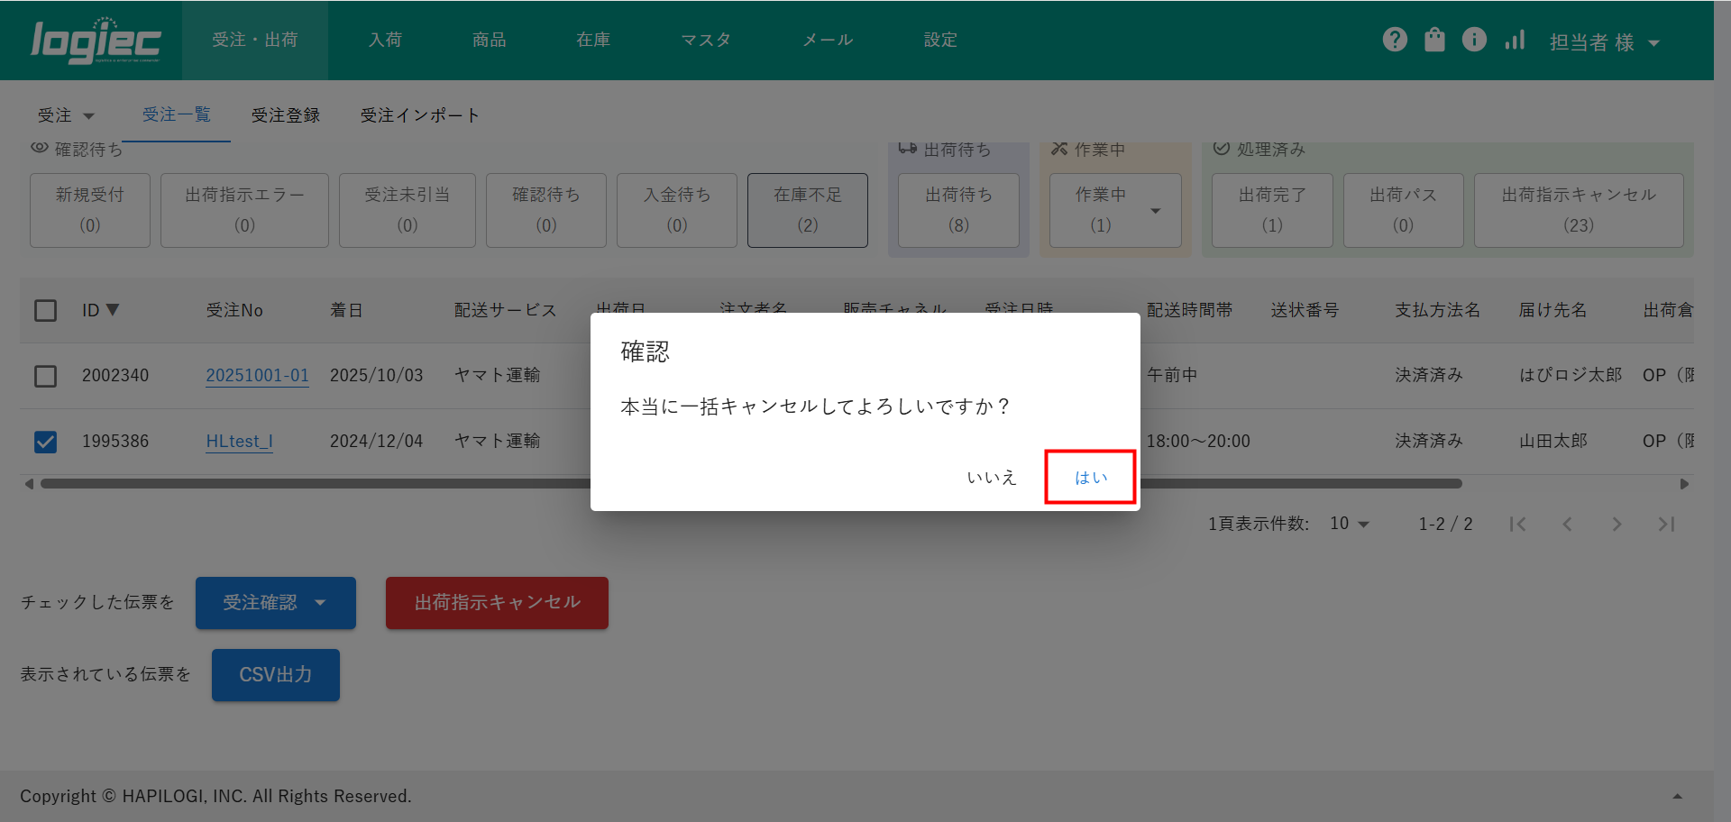The height and width of the screenshot is (822, 1731).
Task: Click いいえ to dismiss the dialog
Action: coord(992,478)
